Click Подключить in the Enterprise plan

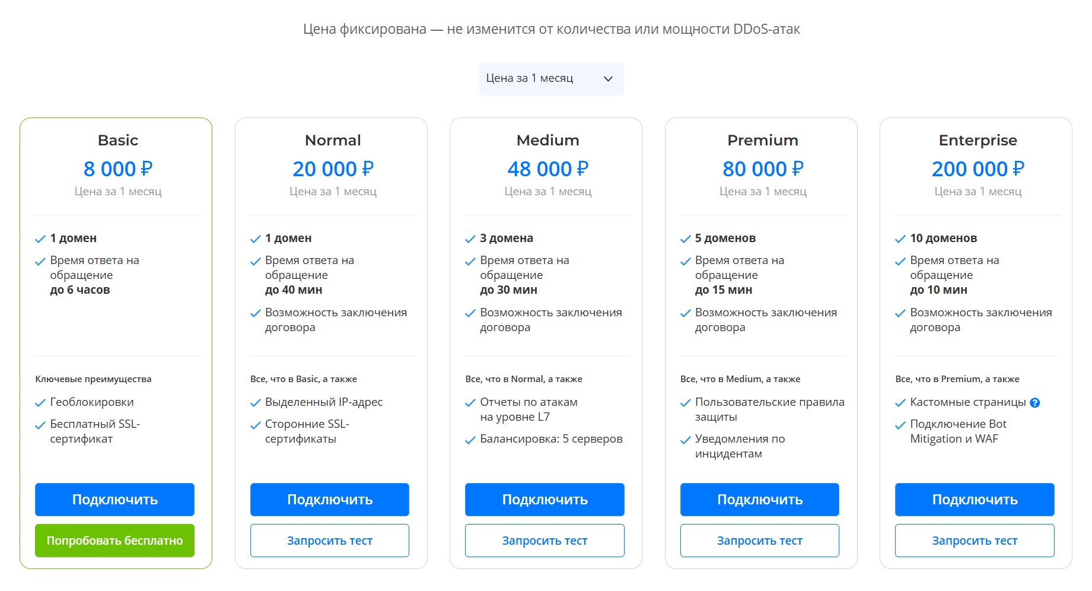point(975,500)
